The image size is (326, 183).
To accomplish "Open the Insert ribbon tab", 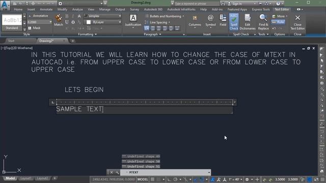I will pos(31,9).
